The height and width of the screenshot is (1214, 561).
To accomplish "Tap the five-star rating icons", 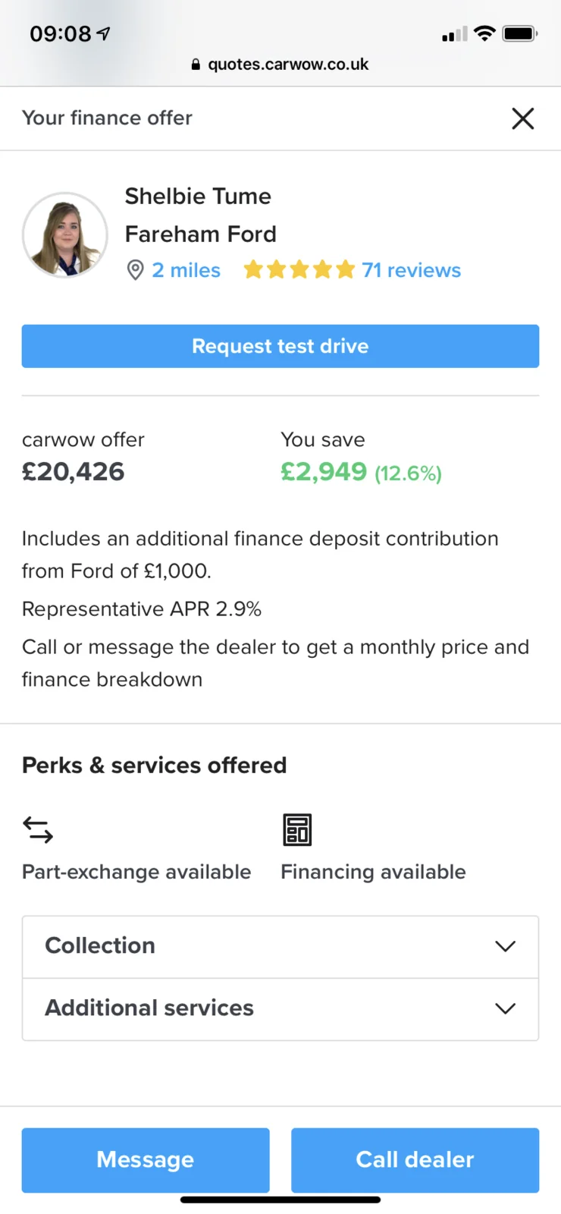I will [x=299, y=269].
